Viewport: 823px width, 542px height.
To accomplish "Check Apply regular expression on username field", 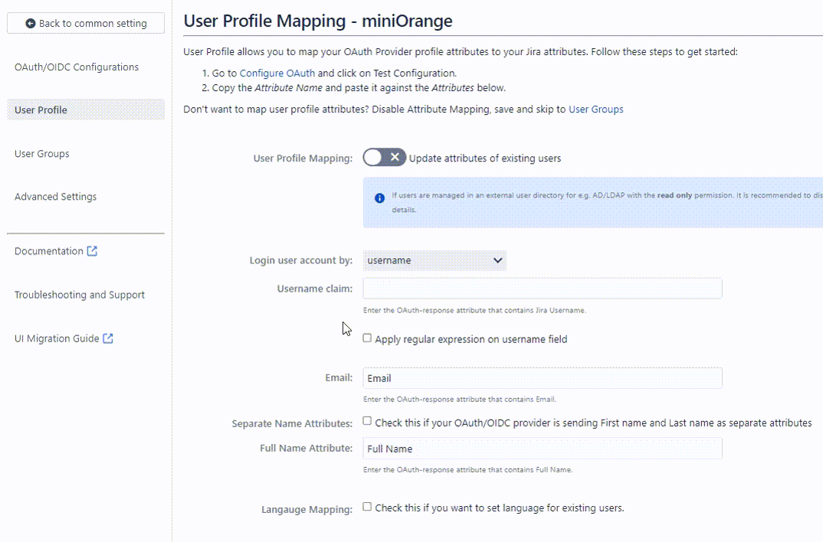I will [367, 338].
